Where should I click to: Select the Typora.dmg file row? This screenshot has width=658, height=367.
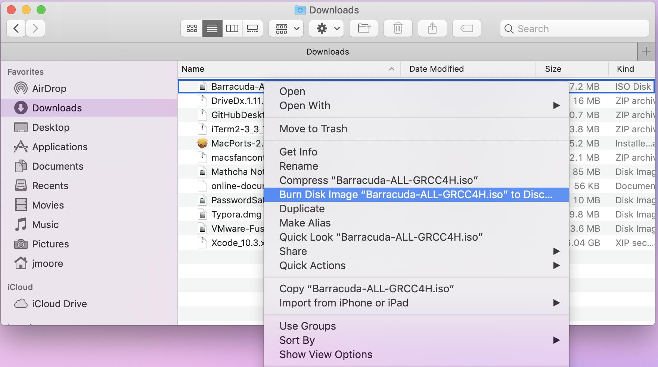point(221,215)
